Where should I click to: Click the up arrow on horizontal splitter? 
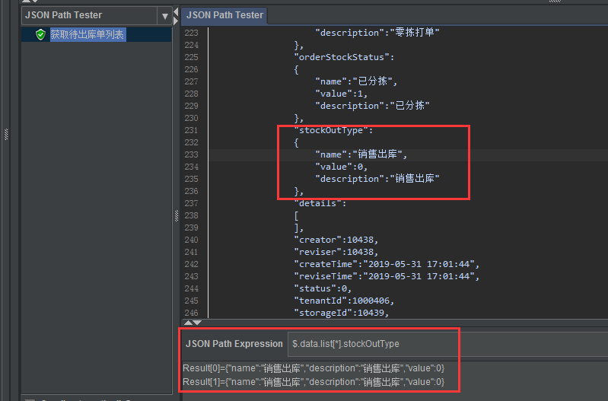(189, 323)
